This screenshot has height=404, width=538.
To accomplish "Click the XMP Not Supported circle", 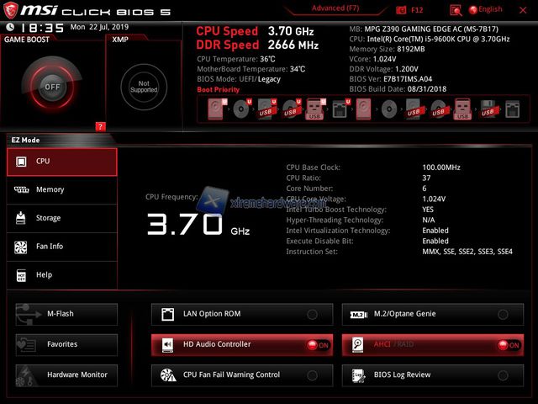I will 143,86.
